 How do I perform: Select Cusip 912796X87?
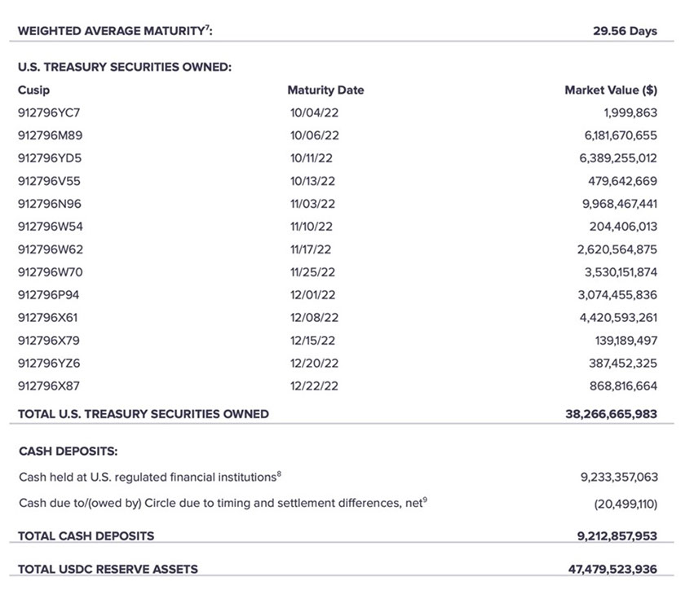pos(49,386)
